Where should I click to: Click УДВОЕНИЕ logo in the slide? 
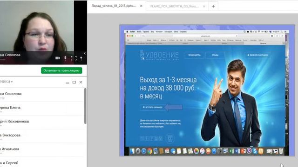tap(159, 55)
